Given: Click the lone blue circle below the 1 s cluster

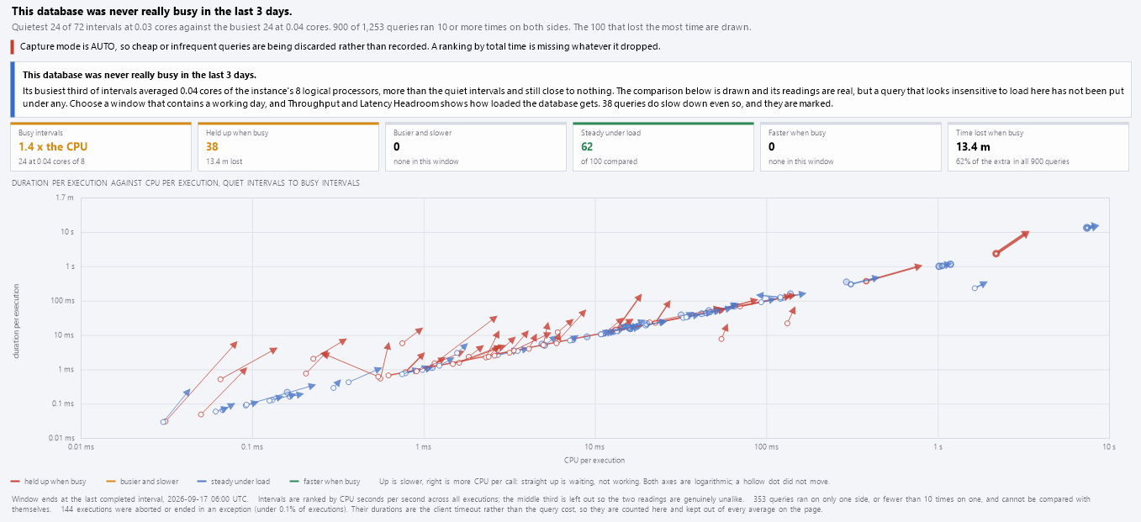Looking at the screenshot, I should pos(975,288).
